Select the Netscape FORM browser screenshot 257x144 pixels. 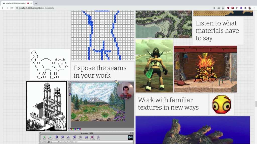tap(87, 138)
